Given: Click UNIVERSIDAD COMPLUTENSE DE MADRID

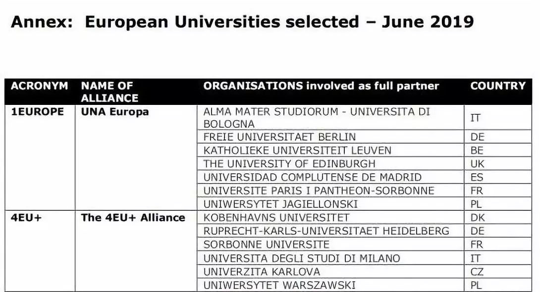Looking at the screenshot, I should pyautogui.click(x=312, y=177).
